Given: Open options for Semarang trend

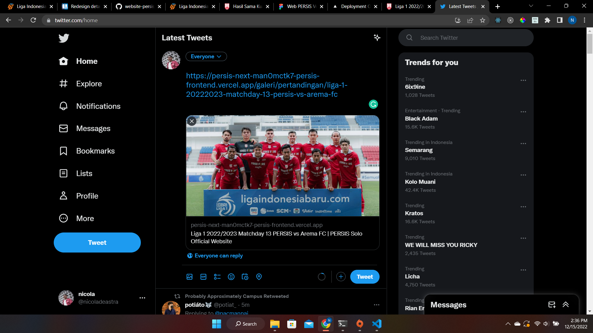Looking at the screenshot, I should click(x=523, y=144).
